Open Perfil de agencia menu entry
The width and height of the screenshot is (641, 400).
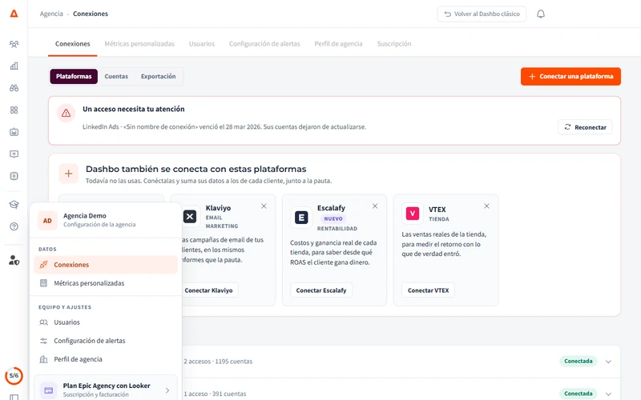tap(106, 359)
